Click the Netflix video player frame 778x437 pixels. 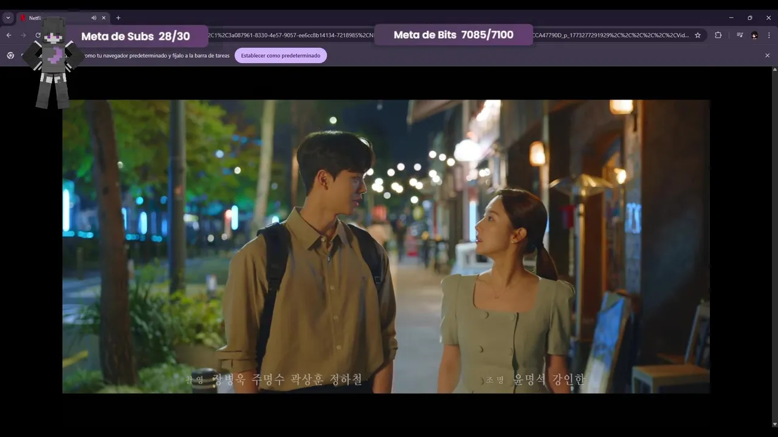(x=386, y=246)
